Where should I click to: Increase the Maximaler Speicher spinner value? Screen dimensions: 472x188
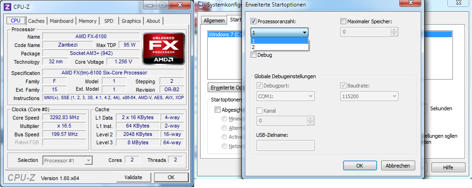pos(394,29)
